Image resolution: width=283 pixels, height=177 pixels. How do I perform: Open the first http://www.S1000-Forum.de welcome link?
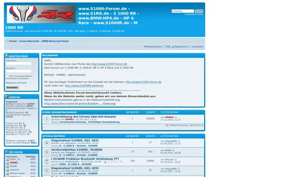109,64
